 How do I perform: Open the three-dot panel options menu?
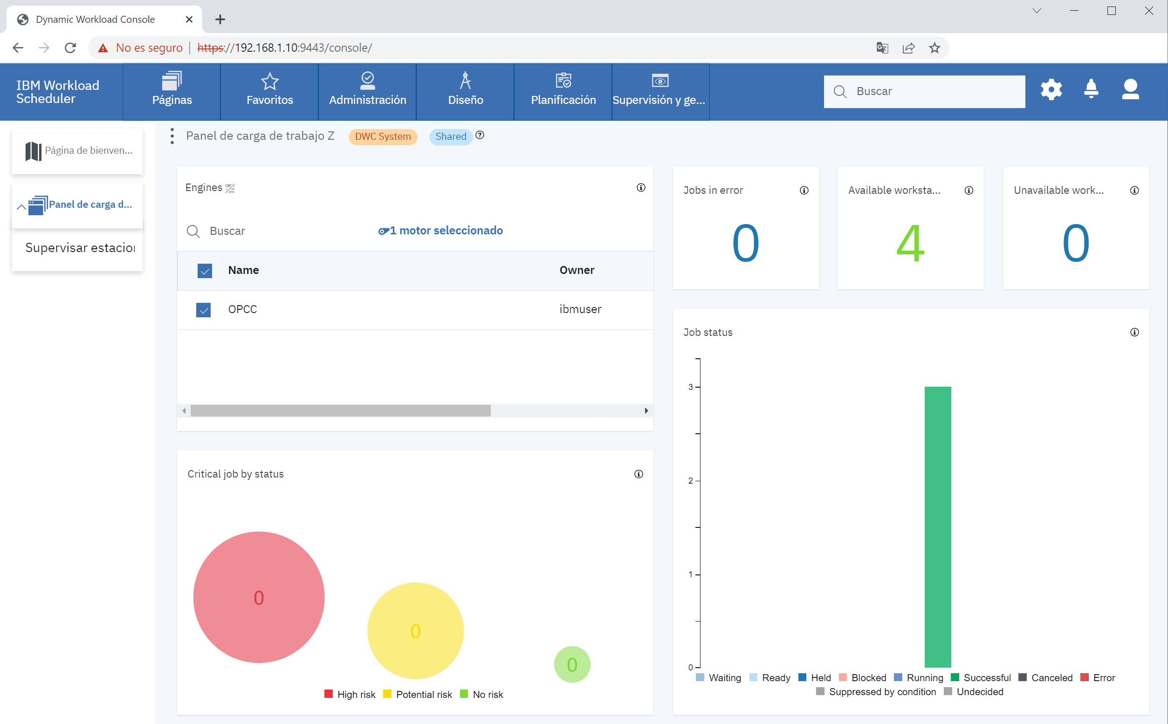[172, 137]
